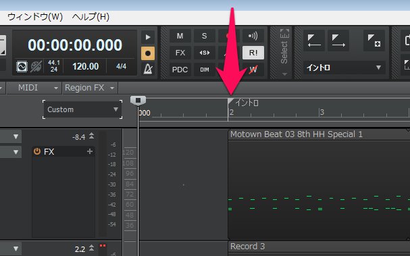The height and width of the screenshot is (256, 410).
Task: Select the イントロ marker flag on timeline
Action: point(230,102)
